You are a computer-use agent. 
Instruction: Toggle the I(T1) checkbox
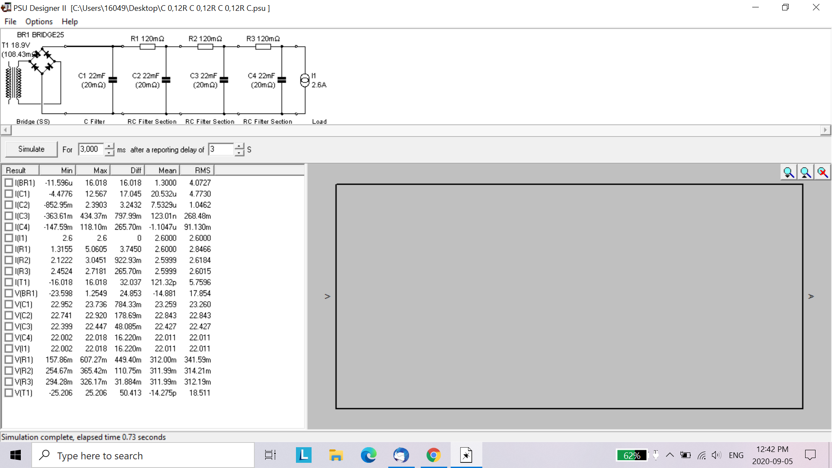[x=9, y=282]
